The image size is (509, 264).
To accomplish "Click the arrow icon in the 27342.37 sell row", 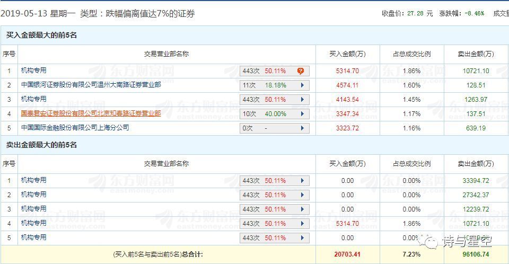I will [x=302, y=195].
